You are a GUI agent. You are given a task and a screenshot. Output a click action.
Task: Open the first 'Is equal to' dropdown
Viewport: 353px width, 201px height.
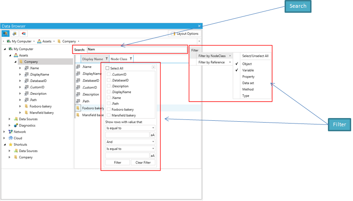(x=130, y=129)
